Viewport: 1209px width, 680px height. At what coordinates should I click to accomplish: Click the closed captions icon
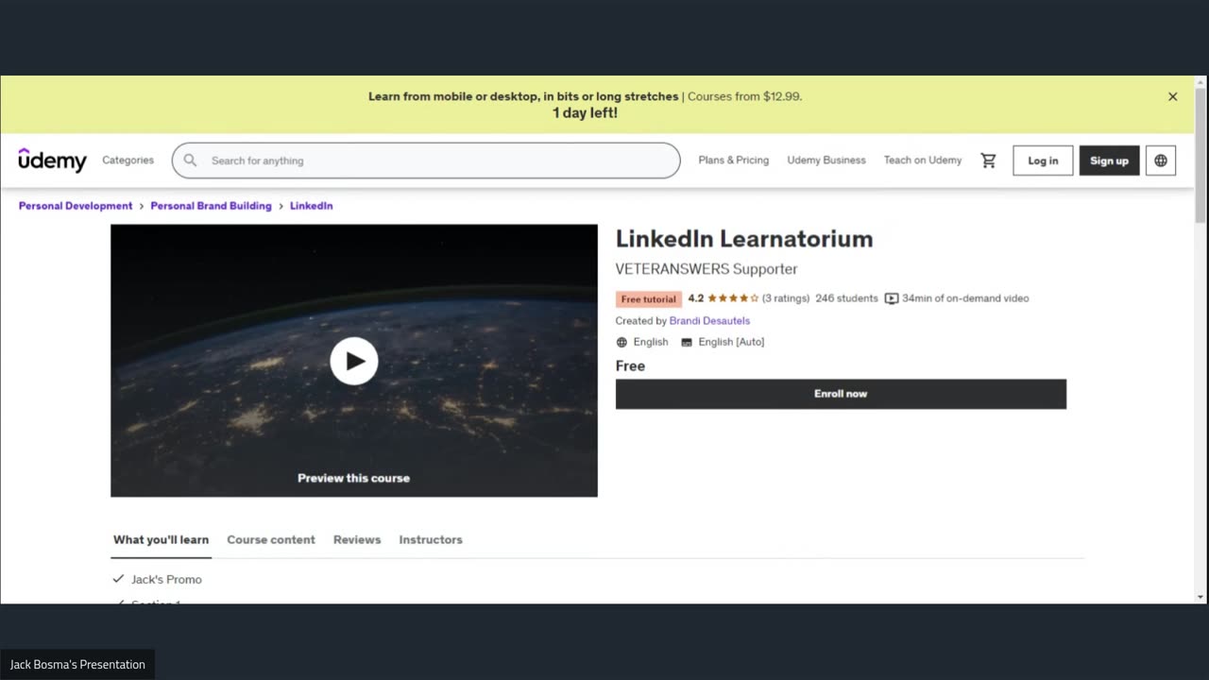687,342
